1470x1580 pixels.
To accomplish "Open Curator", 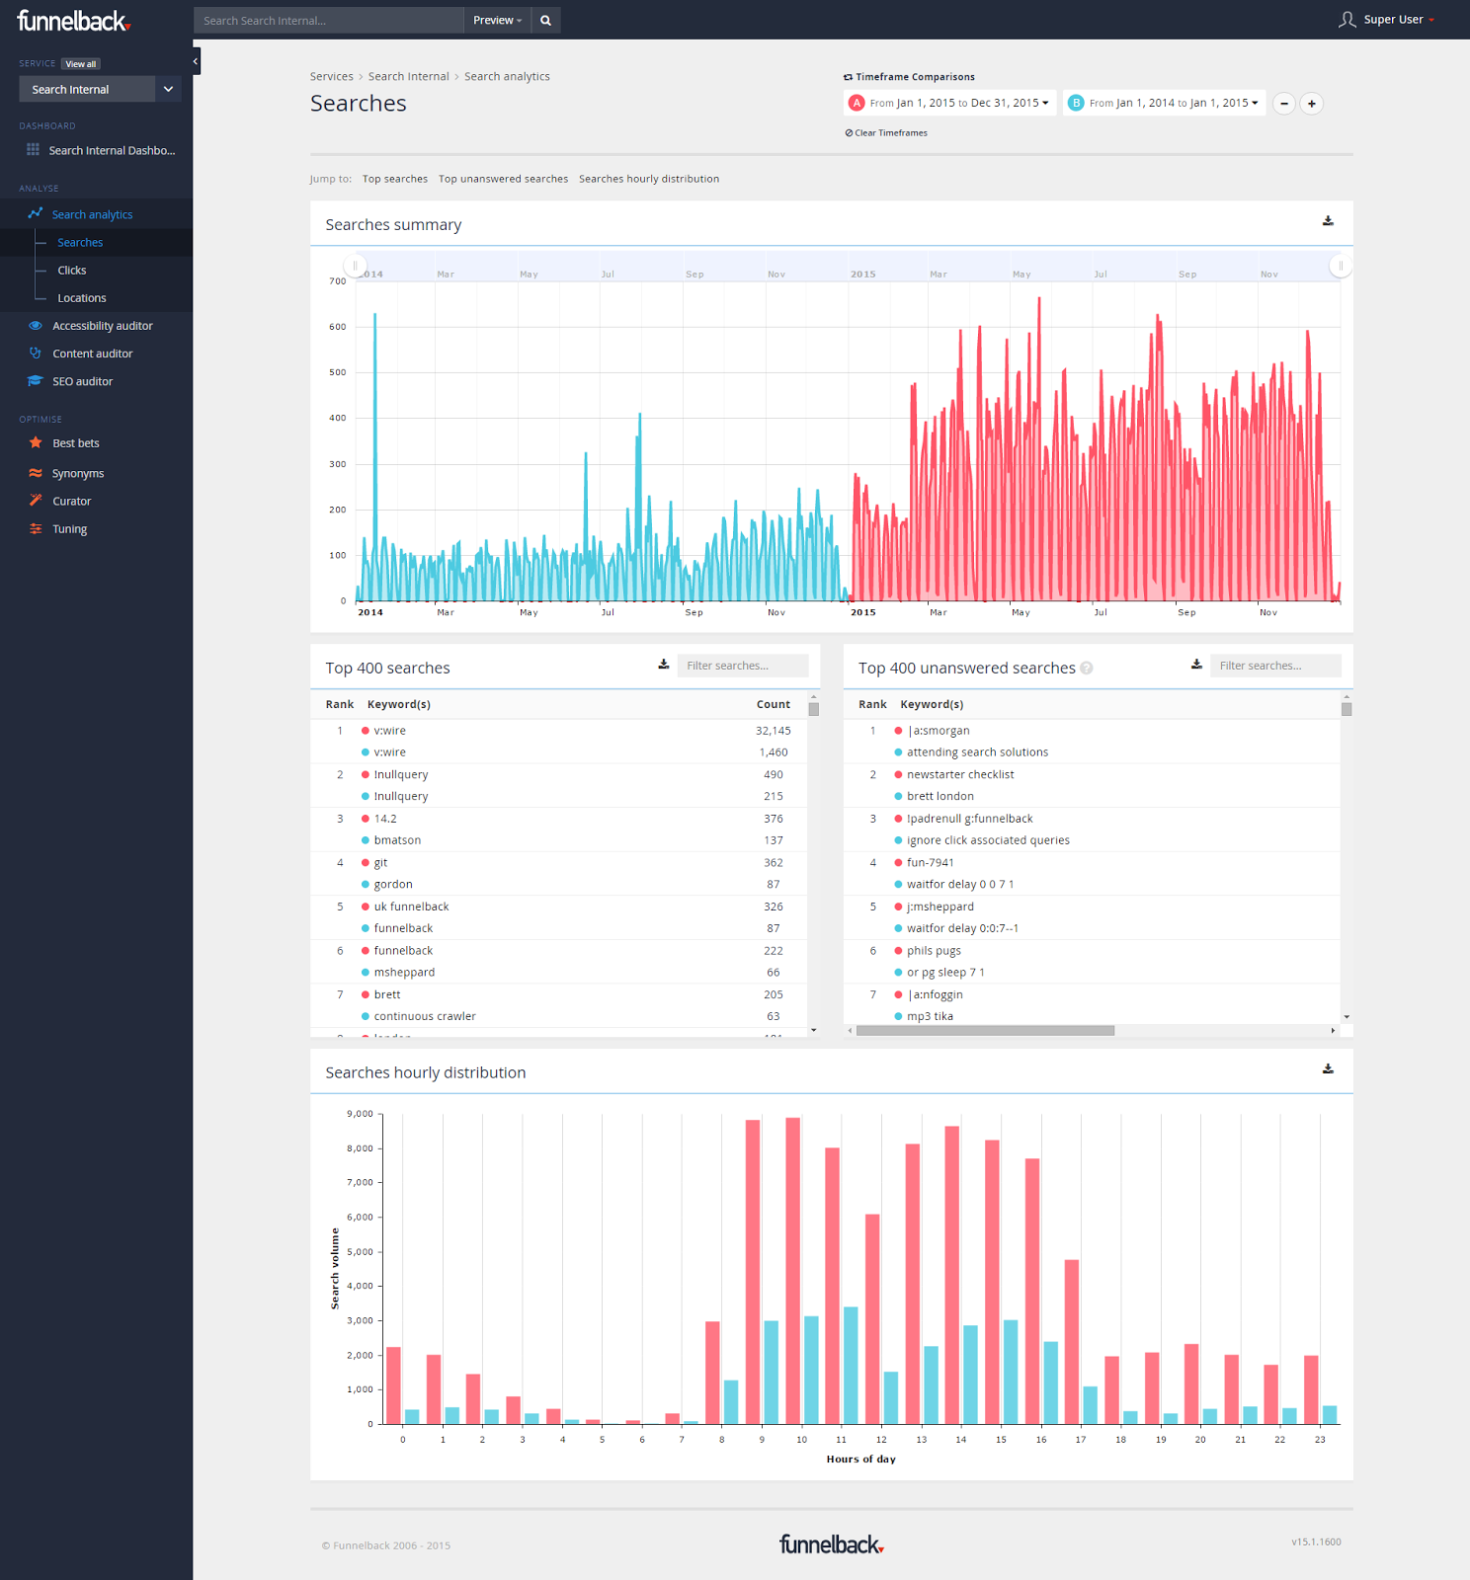I will [x=71, y=502].
